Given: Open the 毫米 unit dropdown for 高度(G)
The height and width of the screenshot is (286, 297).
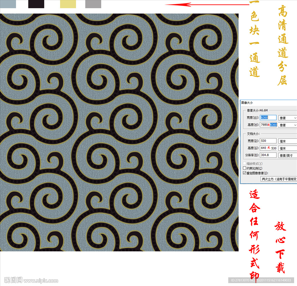Looking at the screenshot, I should pyautogui.click(x=288, y=148).
